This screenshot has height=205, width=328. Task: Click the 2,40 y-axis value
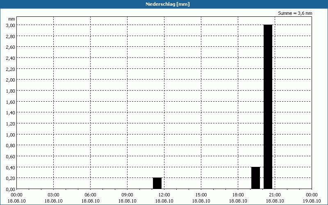coord(11,58)
